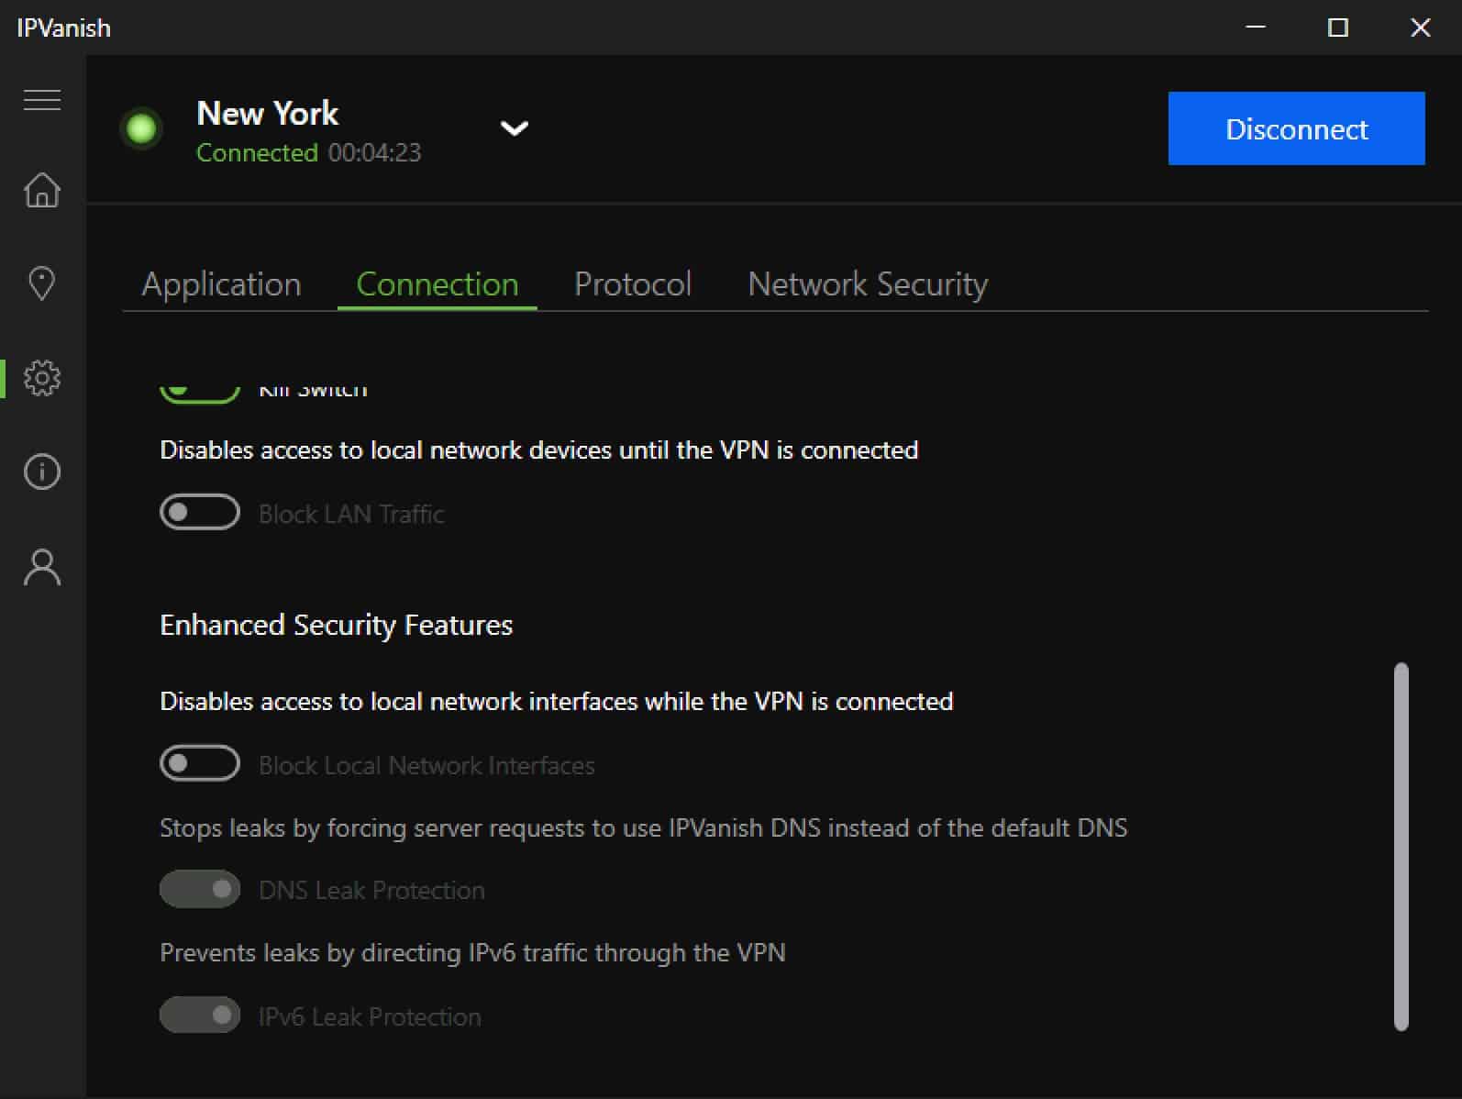The image size is (1462, 1099).
Task: Switch to the Network Security tab
Action: click(x=868, y=284)
